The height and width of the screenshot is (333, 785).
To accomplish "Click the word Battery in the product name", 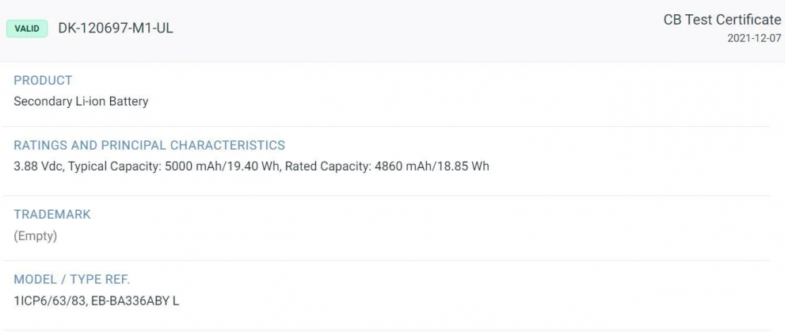I will (x=128, y=101).
